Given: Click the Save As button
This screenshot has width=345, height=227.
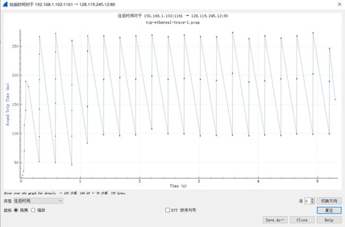Looking at the screenshot, I should tap(275, 220).
